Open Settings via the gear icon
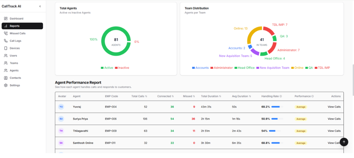The height and width of the screenshot is (158, 354). click(6, 85)
